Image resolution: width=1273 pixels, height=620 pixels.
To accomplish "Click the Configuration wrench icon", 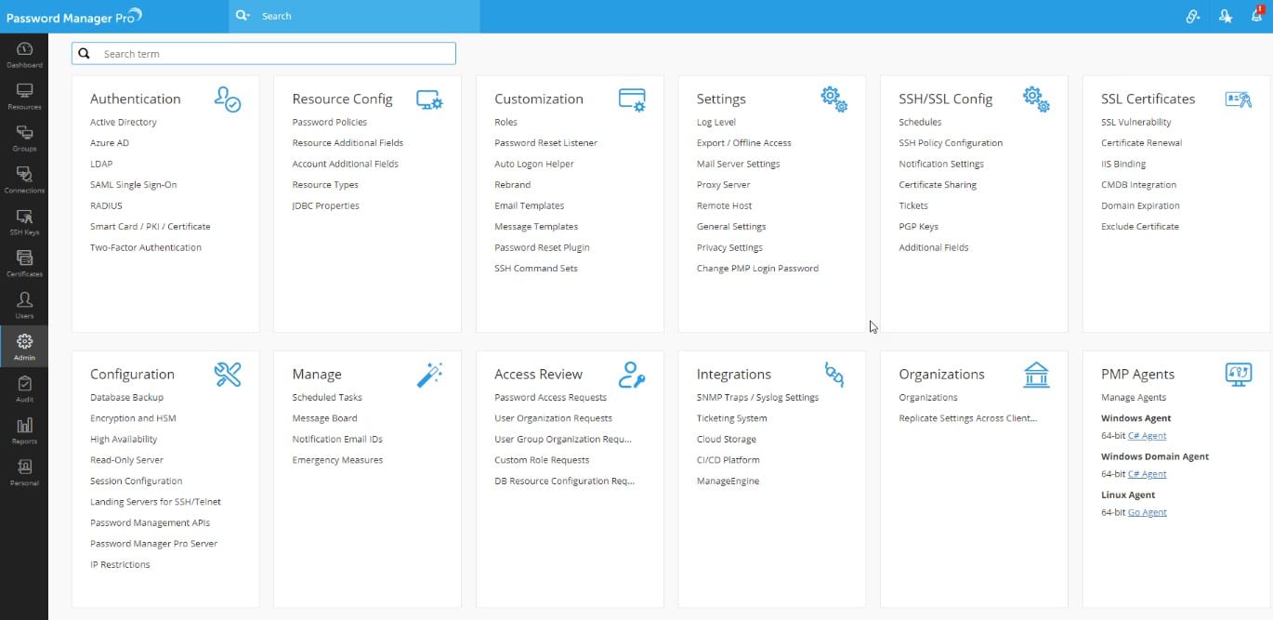I will coord(227,375).
